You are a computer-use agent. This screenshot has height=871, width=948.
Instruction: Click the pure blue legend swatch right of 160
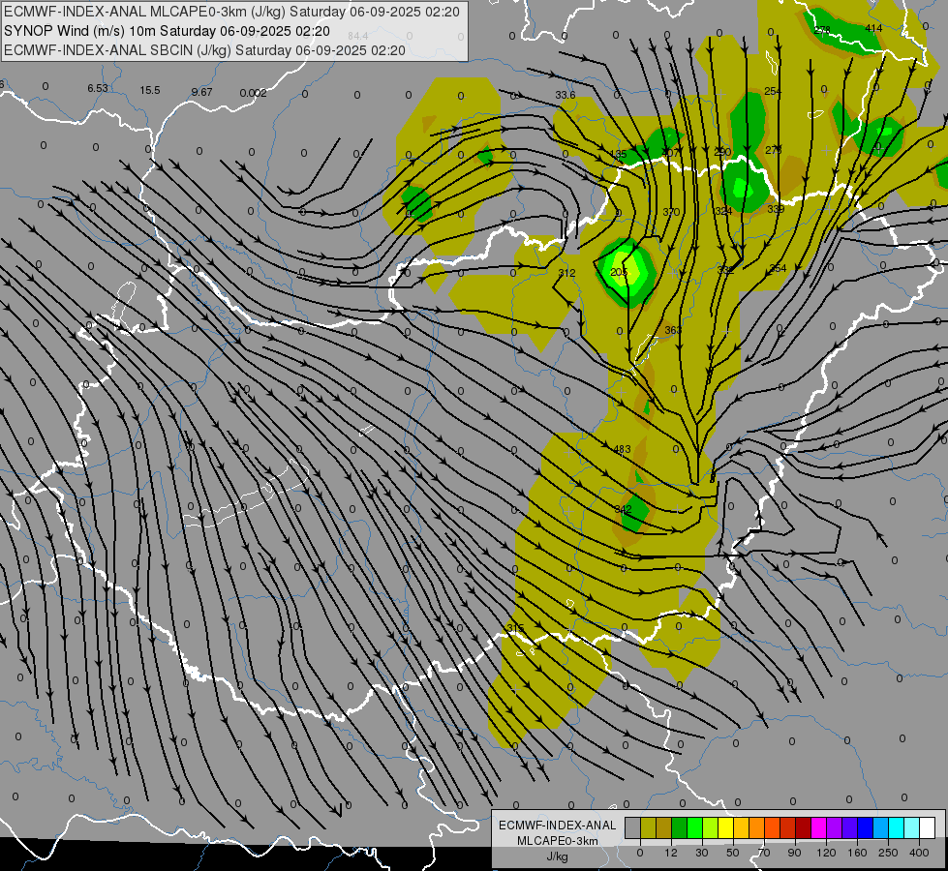865,827
